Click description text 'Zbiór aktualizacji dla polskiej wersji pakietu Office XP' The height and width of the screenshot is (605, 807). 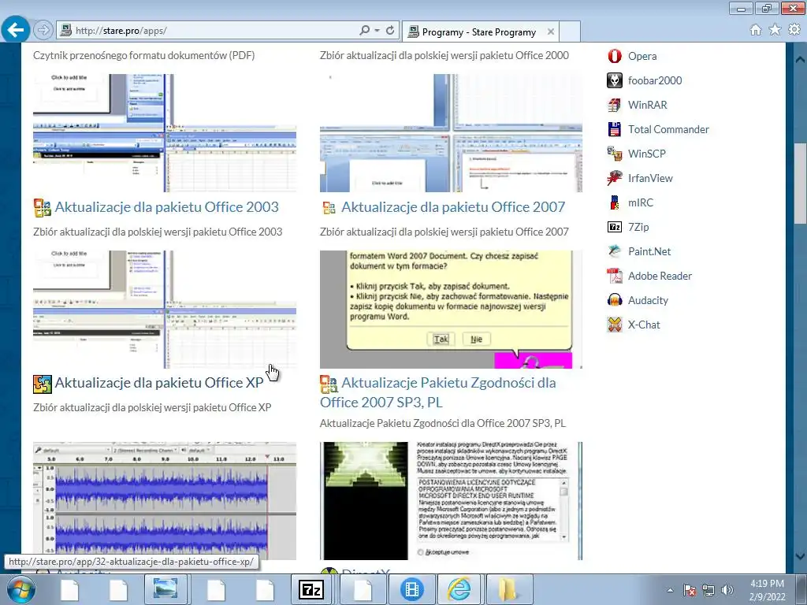pyautogui.click(x=152, y=407)
